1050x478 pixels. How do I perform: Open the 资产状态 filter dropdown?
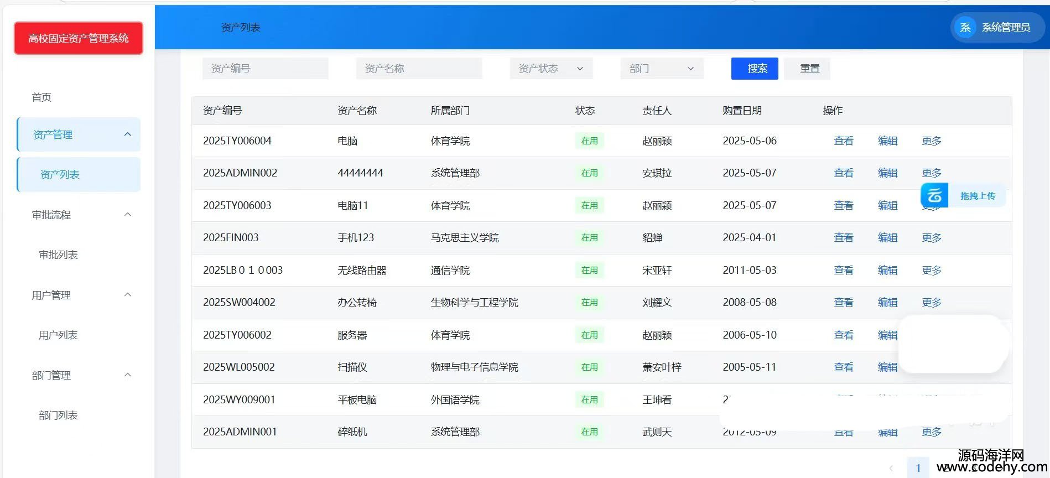pos(551,69)
